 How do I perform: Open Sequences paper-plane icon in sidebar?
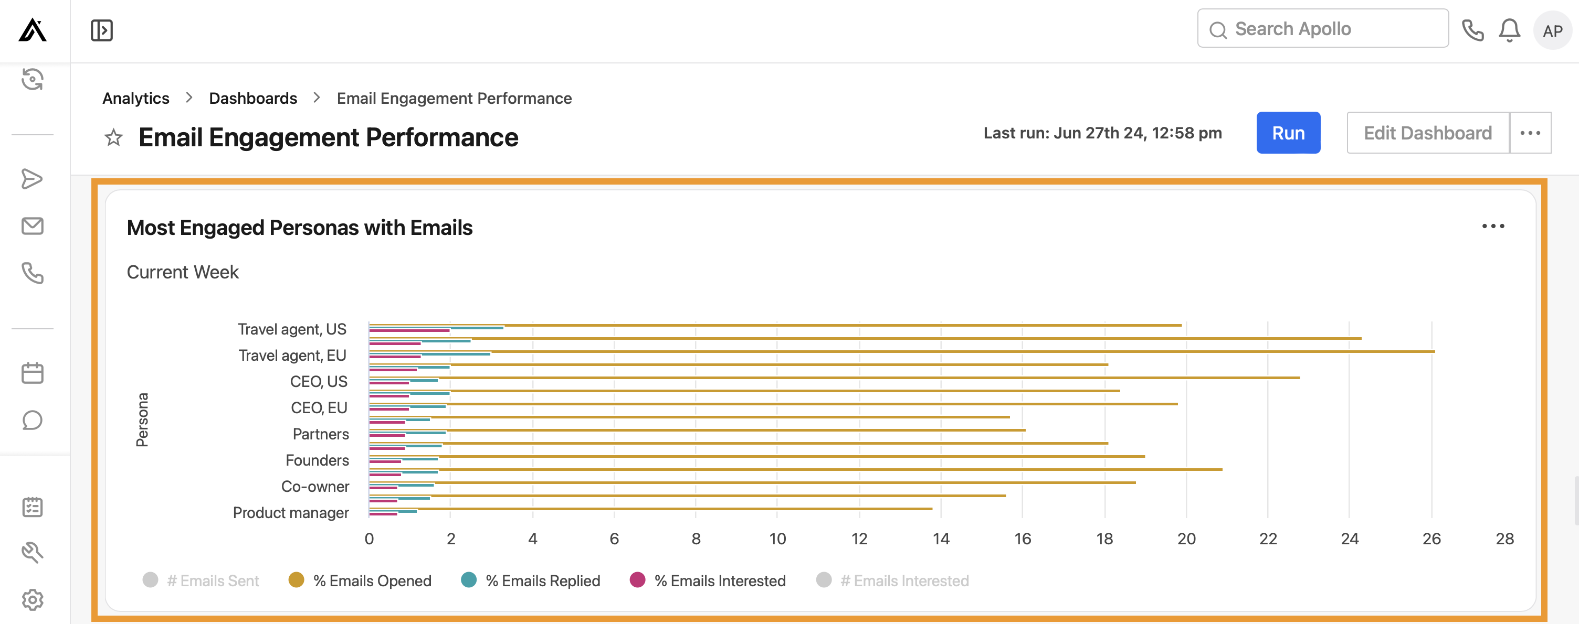click(33, 179)
